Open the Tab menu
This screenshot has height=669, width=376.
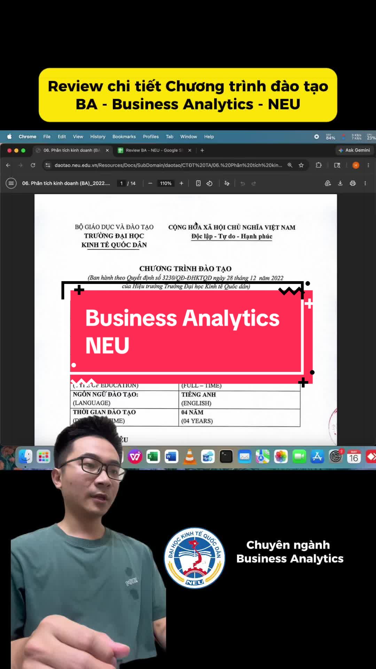tap(170, 137)
